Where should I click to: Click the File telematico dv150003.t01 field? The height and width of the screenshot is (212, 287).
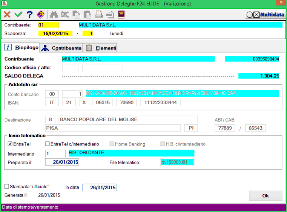[177, 162]
